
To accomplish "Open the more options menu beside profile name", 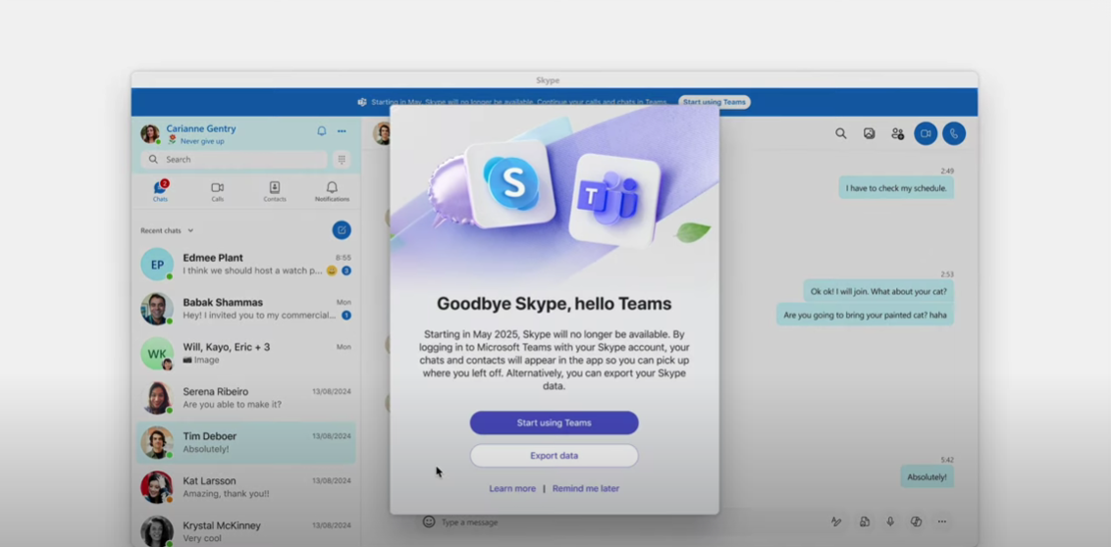I will (342, 130).
